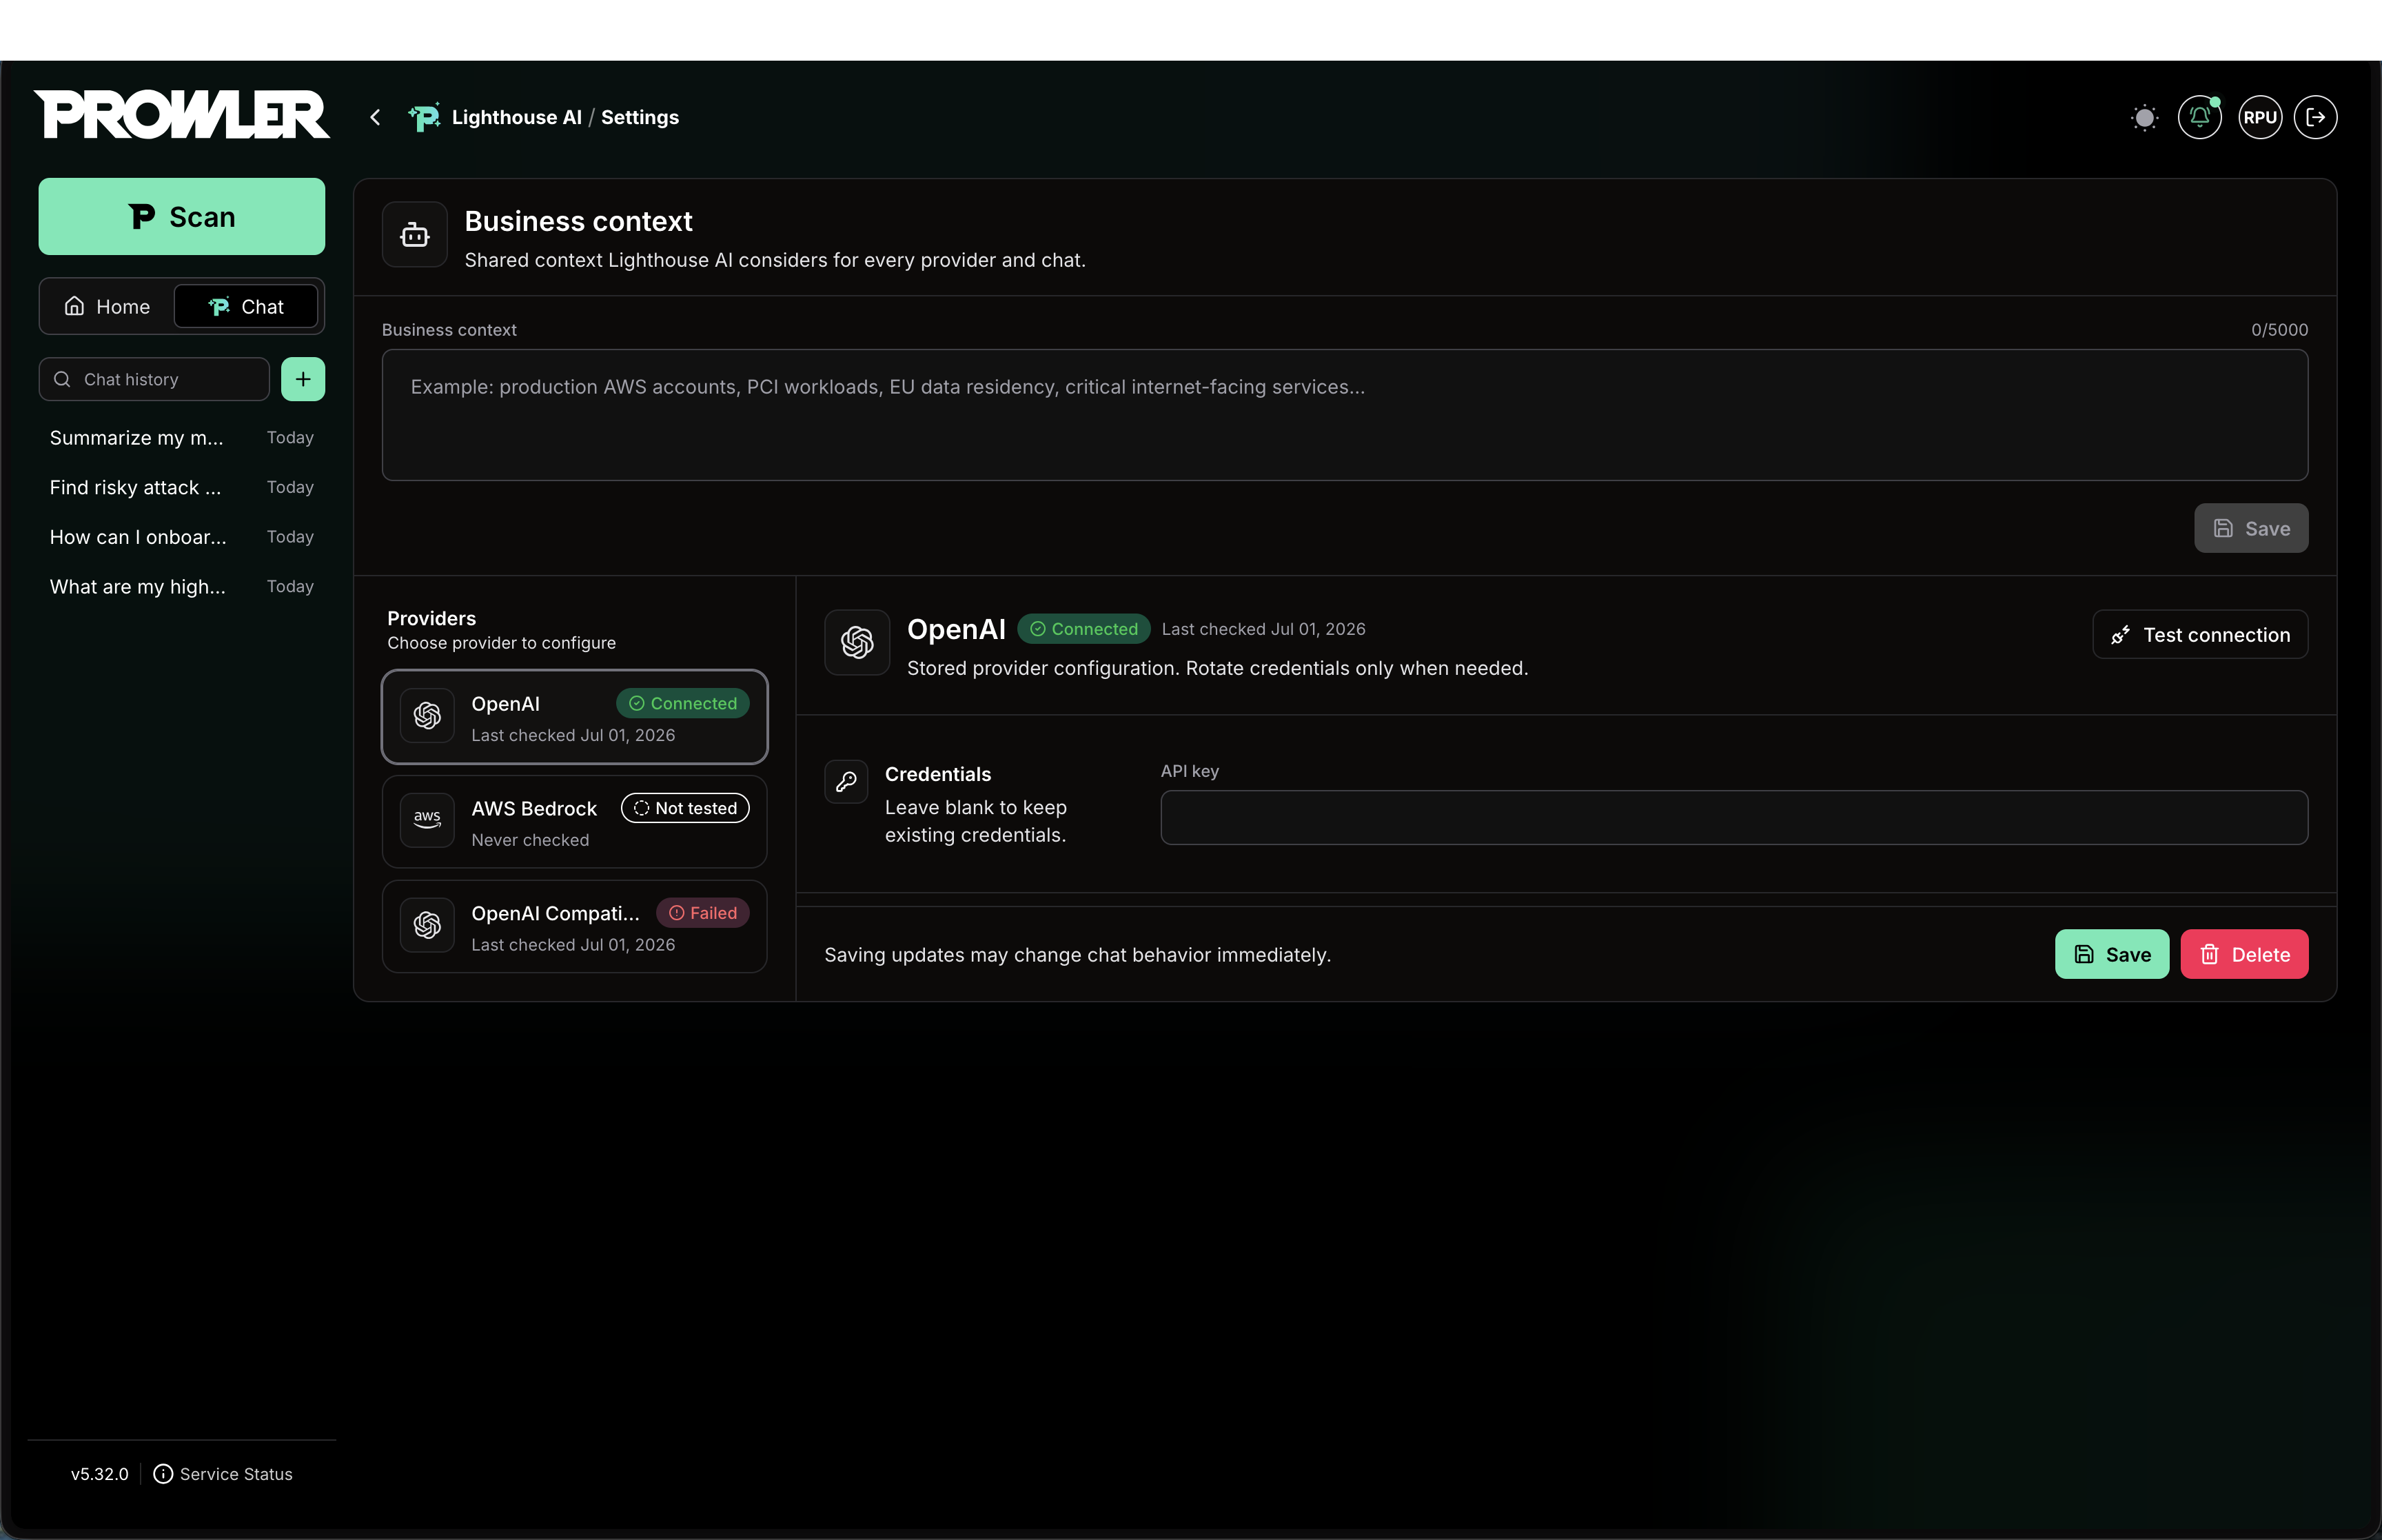The width and height of the screenshot is (2382, 1540).
Task: Toggle the light theme sun icon
Action: pos(2144,117)
